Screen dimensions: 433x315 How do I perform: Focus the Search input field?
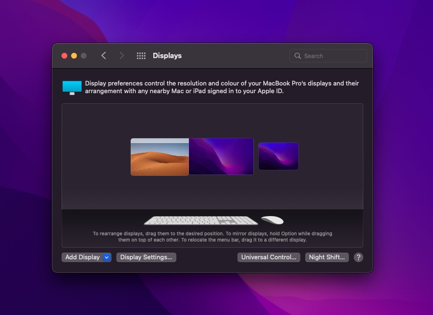pos(328,56)
